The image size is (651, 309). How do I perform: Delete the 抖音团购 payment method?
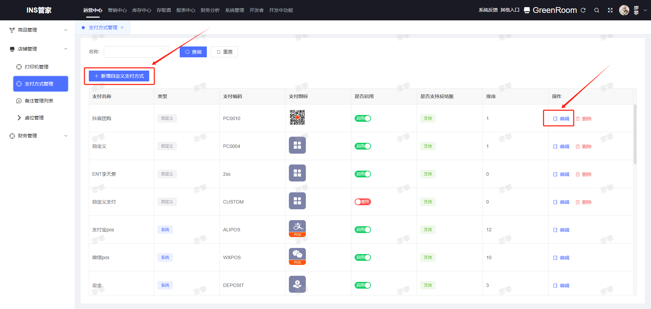(x=584, y=119)
